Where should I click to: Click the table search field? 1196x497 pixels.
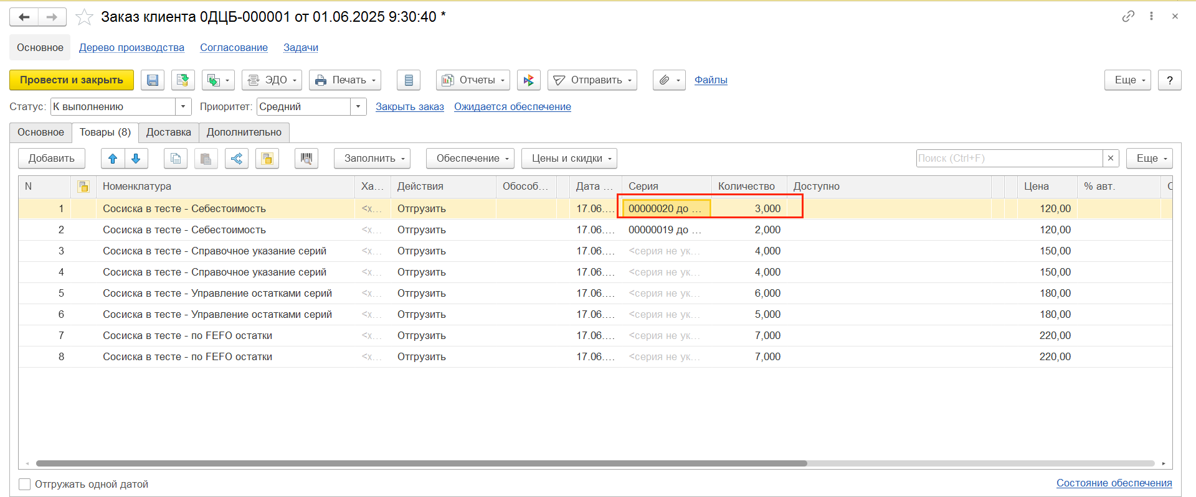[1009, 159]
